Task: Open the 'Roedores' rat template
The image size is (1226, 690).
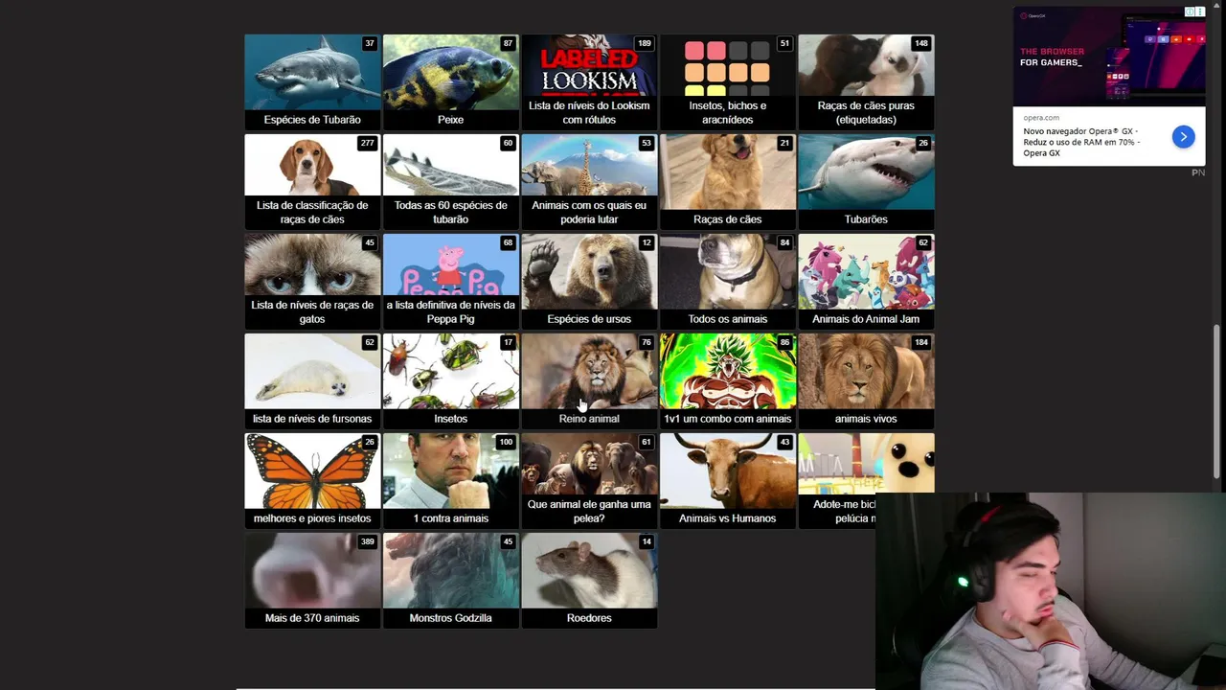Action: [x=589, y=580]
